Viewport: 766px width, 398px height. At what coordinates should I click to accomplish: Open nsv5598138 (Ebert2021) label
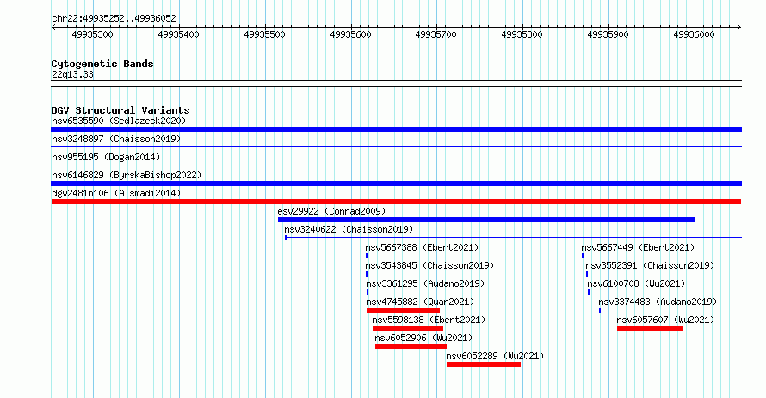429,320
